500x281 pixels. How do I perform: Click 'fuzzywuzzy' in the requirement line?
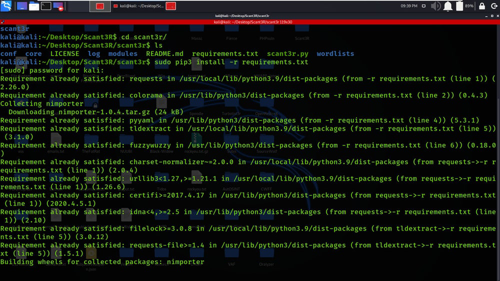tap(150, 145)
